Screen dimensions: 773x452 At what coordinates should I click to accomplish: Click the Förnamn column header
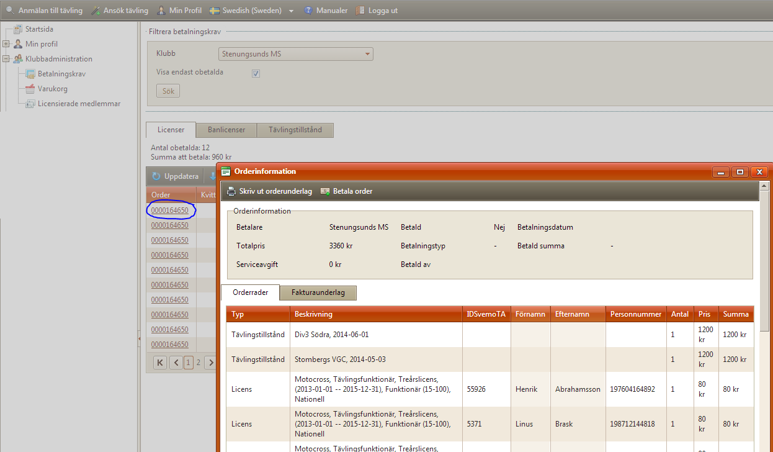coord(530,314)
